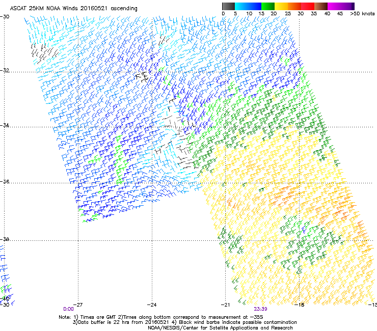
Task: Pick the yellow 20-25 knots color band
Action: click(x=281, y=6)
